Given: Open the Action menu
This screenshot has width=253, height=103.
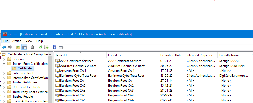Looking at the screenshot, I should click(17, 41).
